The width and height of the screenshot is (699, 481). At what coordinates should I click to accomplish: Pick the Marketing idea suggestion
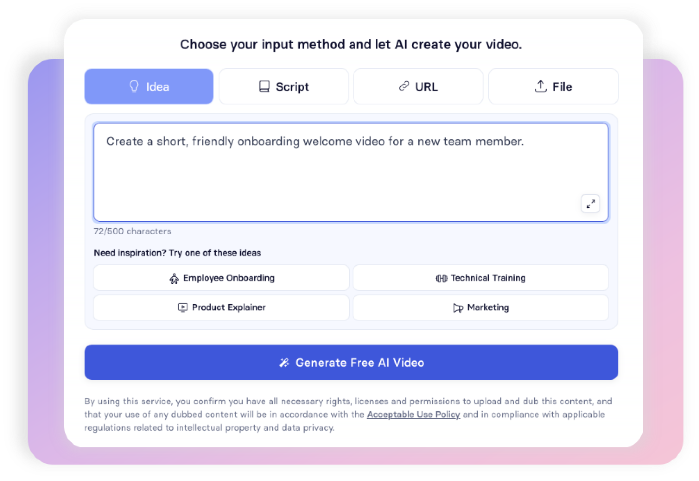pos(480,307)
